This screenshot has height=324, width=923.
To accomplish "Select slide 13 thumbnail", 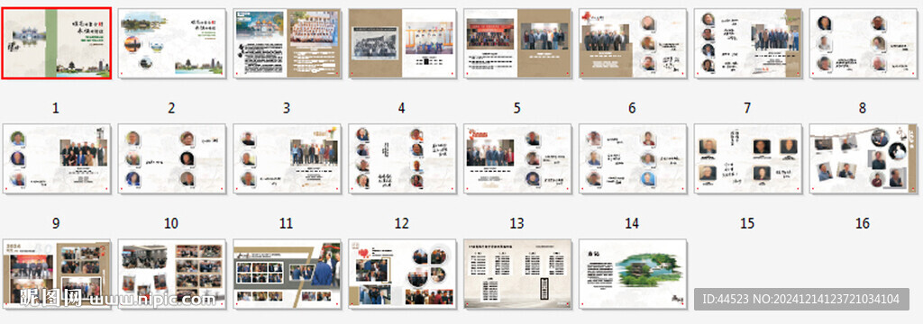I will click(517, 158).
